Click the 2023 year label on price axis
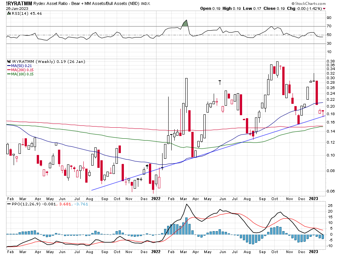This screenshot has width=341, height=255. click(314, 199)
